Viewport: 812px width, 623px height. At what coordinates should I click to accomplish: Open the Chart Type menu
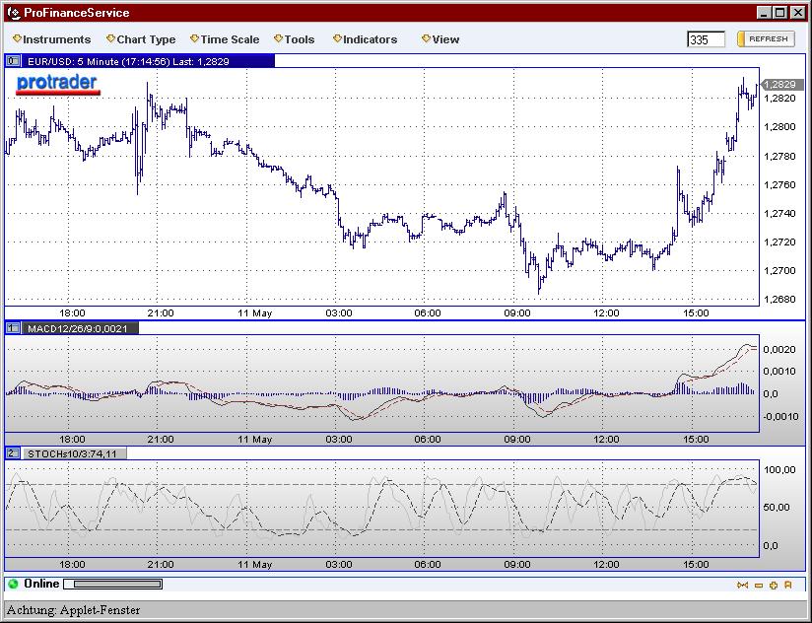click(x=141, y=39)
